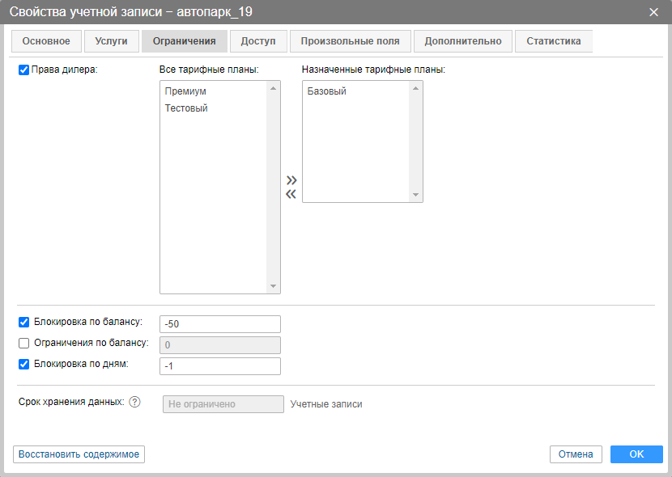672x477 pixels.
Task: Click the move-right double arrow icon
Action: pyautogui.click(x=291, y=179)
